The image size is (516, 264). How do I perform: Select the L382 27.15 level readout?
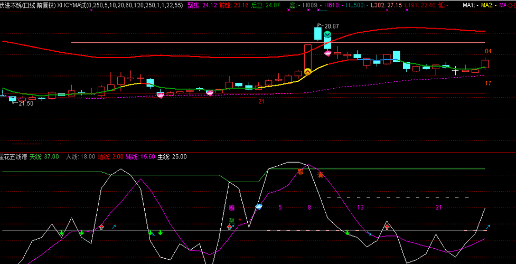(386, 5)
